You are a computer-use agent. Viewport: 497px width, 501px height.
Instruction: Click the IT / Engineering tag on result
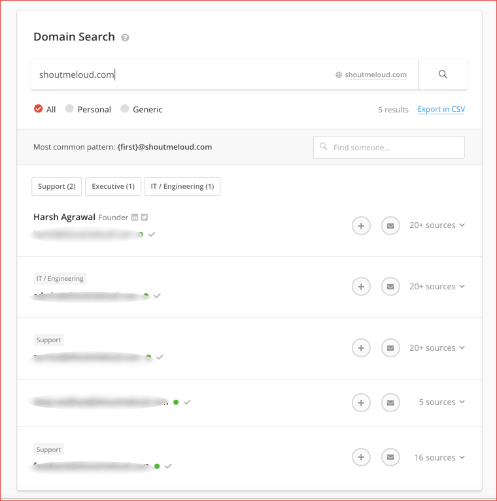coord(60,279)
